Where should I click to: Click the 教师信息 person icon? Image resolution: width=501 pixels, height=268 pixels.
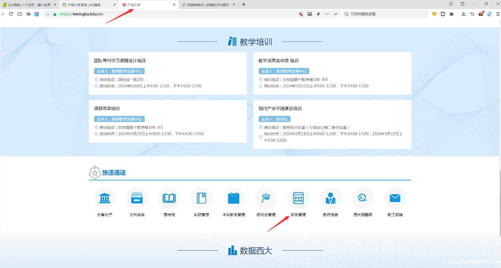(330, 198)
